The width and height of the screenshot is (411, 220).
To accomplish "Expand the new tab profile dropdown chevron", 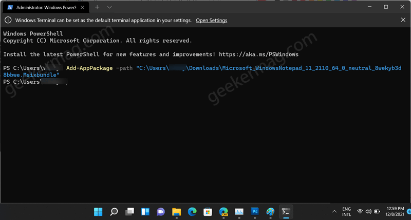I will click(x=109, y=7).
